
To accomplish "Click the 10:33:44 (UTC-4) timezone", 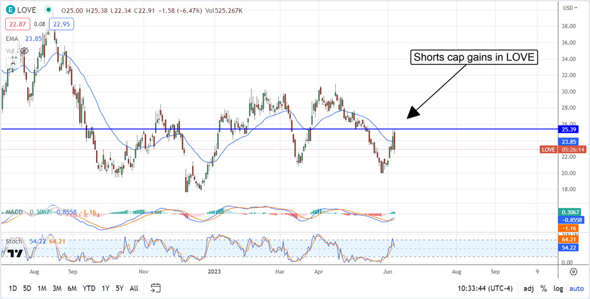I will (x=486, y=288).
